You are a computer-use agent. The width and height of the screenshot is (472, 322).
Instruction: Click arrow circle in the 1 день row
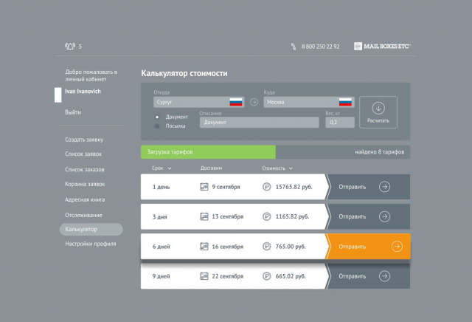[x=384, y=187]
